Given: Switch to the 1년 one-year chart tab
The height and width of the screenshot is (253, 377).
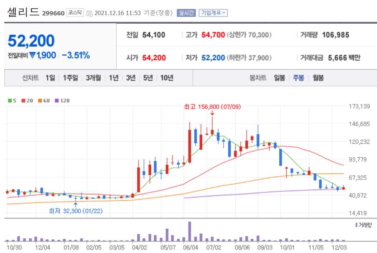Looking at the screenshot, I should [x=113, y=77].
